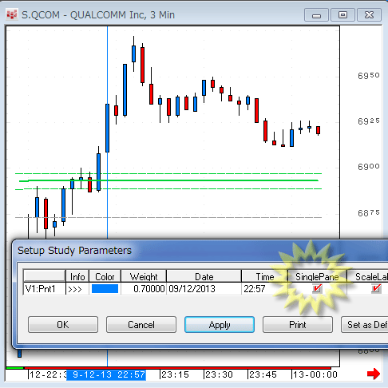Viewport: 388px width, 388px height.
Task: Click the Apply button
Action: click(220, 325)
